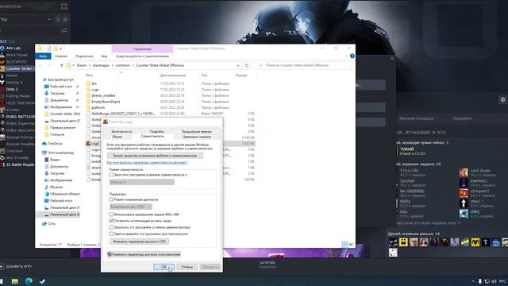Switch to the Безопасность (Security) tab
The width and height of the screenshot is (508, 286).
[x=121, y=132]
